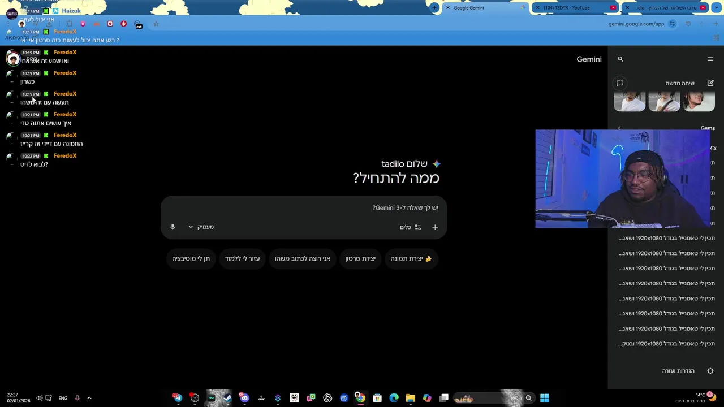Open הגדרות ועזרה settings and help

pos(678,371)
